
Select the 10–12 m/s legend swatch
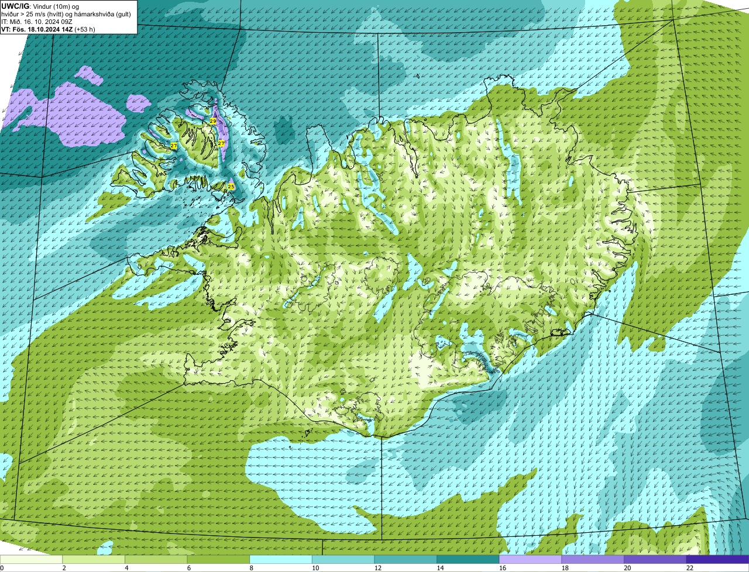(343, 559)
